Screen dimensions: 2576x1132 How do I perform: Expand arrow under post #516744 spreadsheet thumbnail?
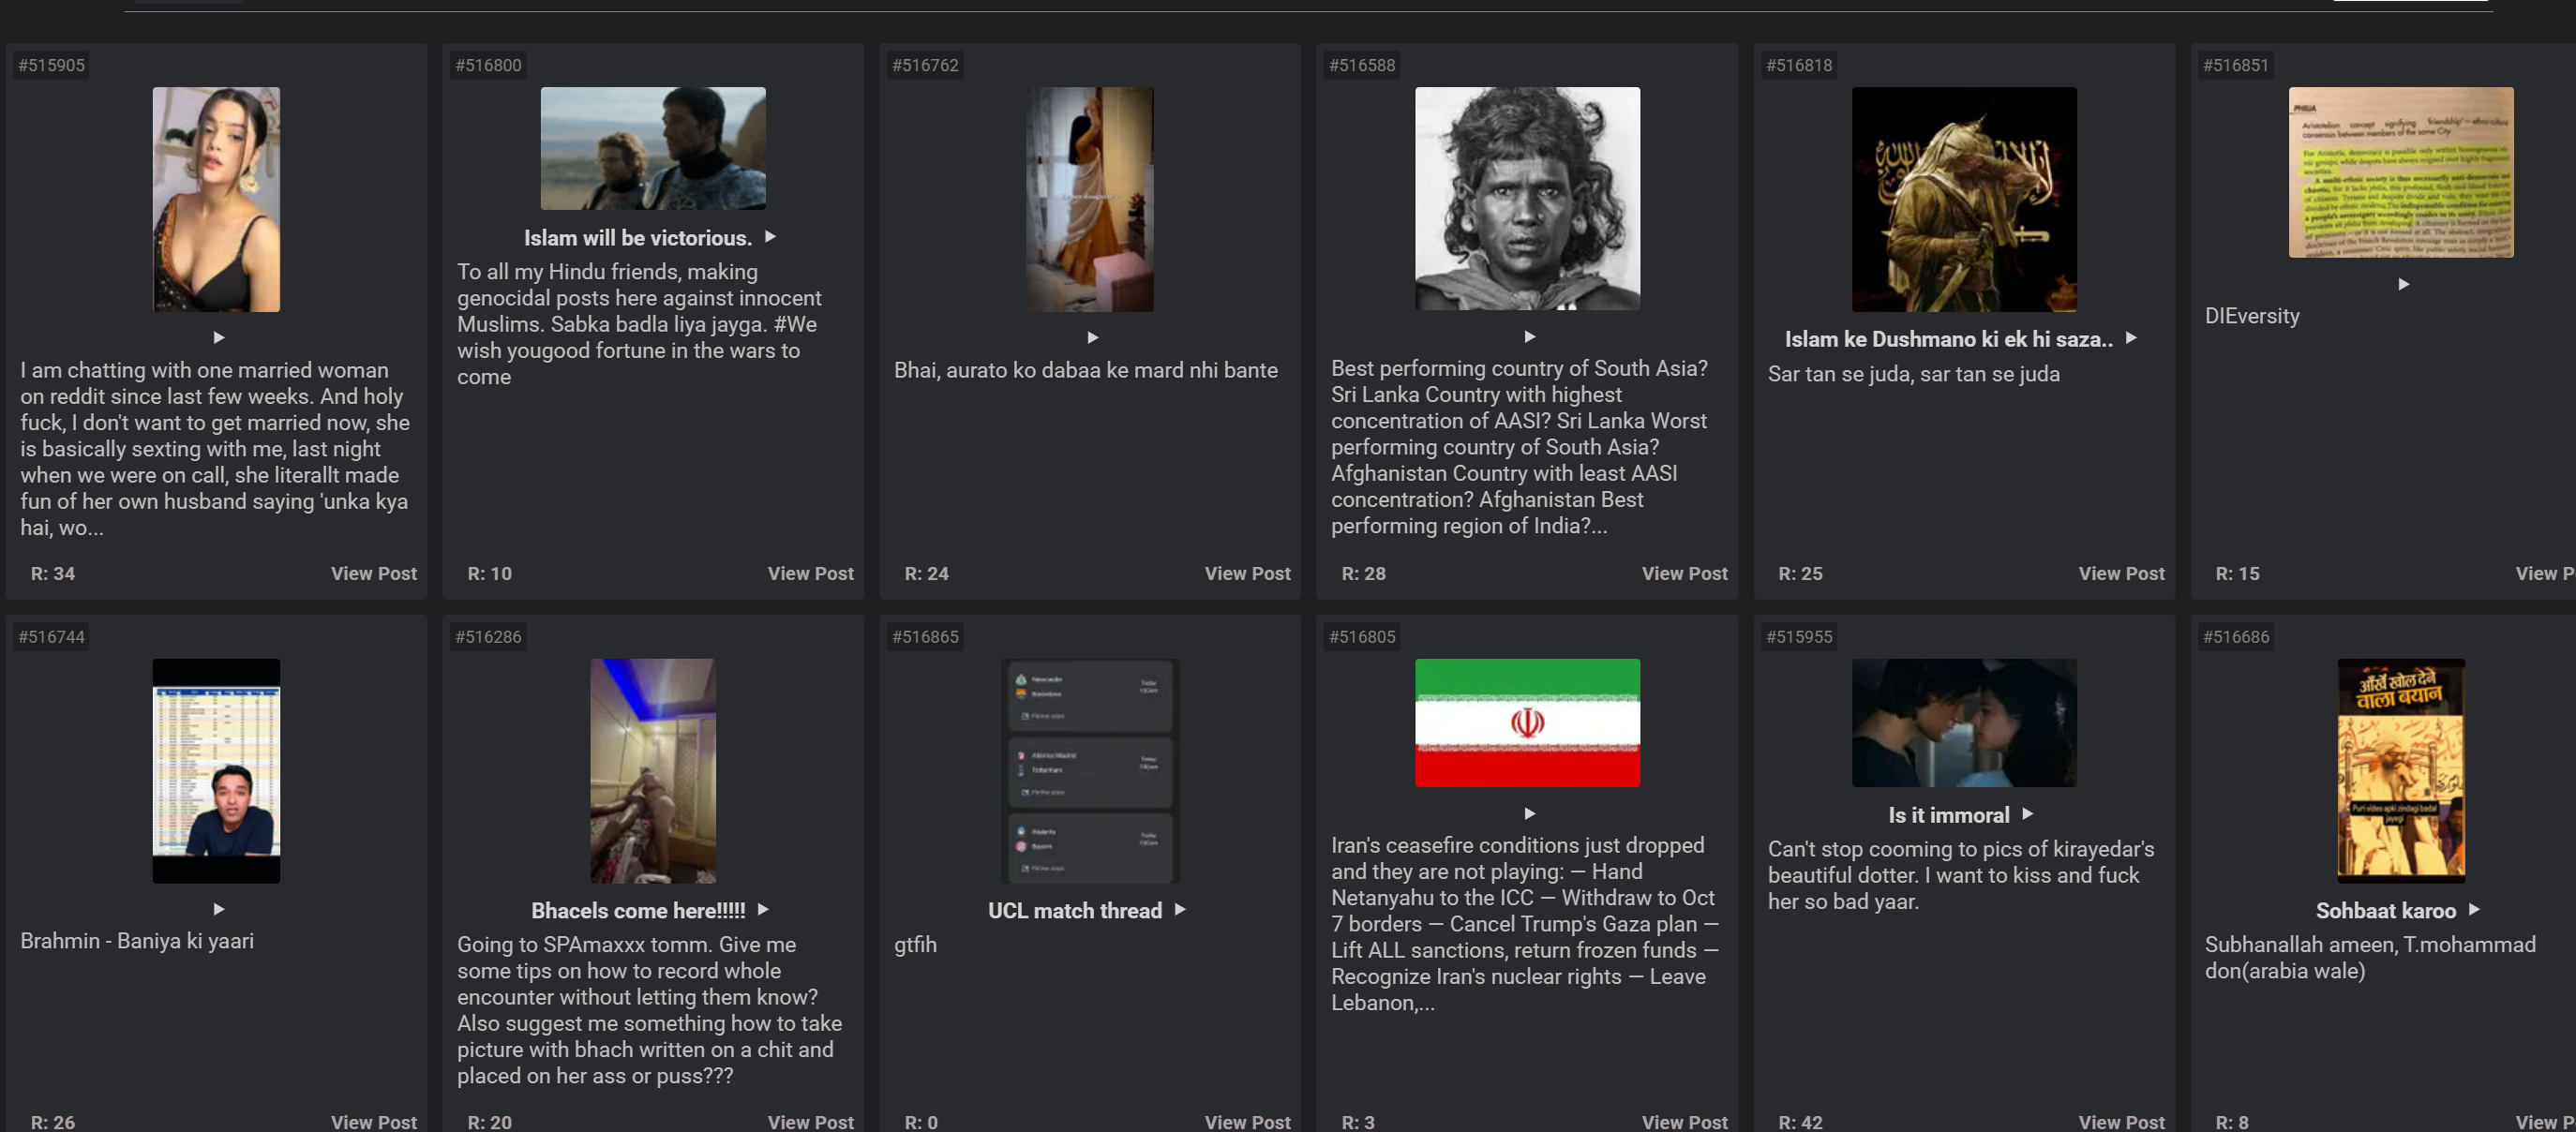219,908
